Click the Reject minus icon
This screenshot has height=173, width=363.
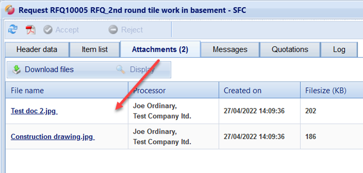(x=113, y=30)
